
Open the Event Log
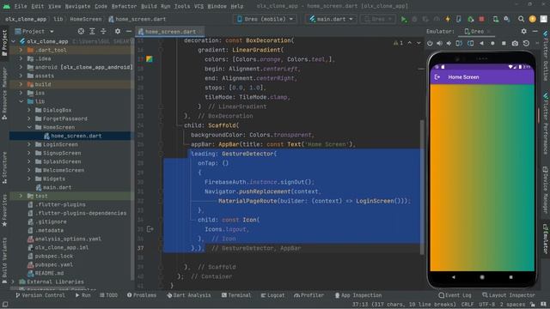pyautogui.click(x=455, y=295)
